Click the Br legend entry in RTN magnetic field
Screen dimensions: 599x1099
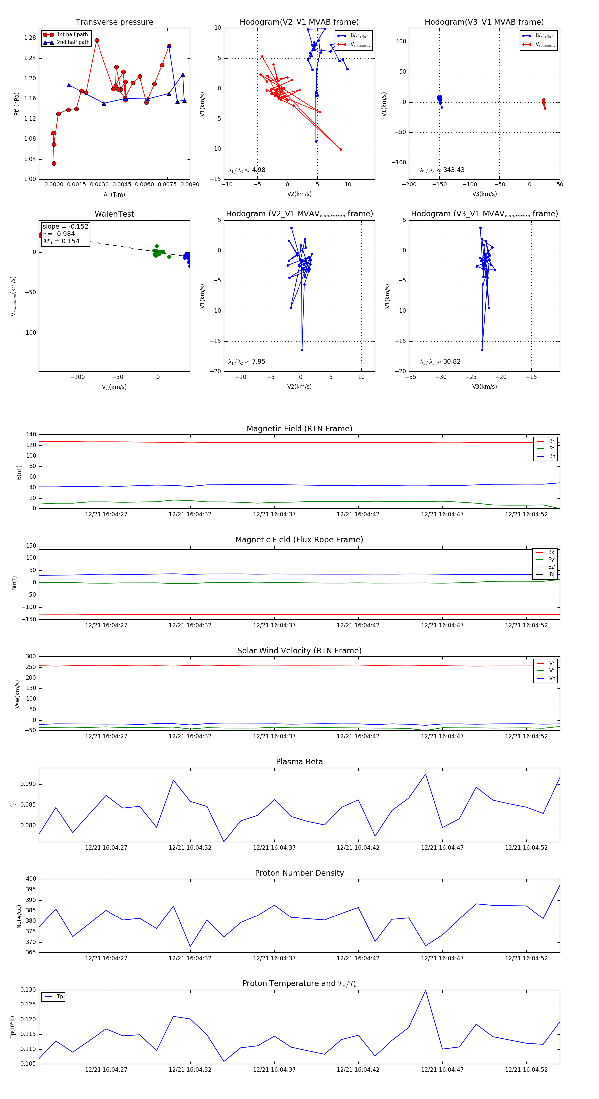(x=546, y=441)
